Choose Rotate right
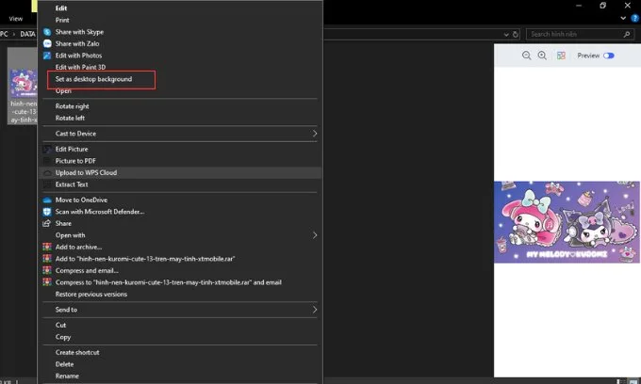Viewport: 641px width, 384px height. [x=72, y=106]
